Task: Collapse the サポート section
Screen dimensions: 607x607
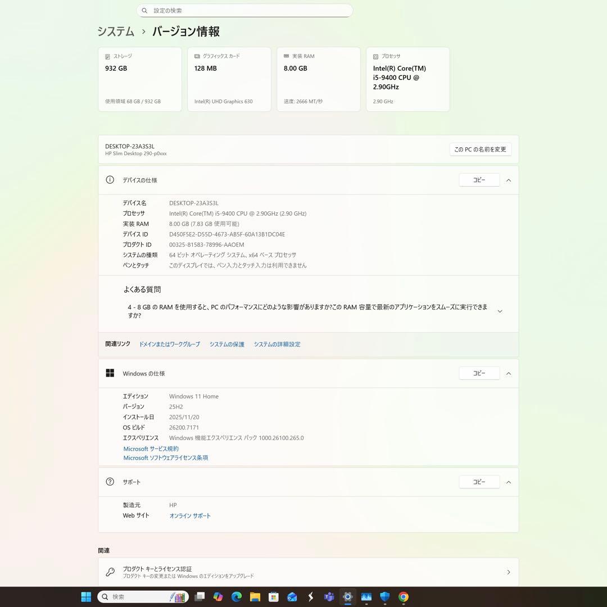Action: click(508, 482)
